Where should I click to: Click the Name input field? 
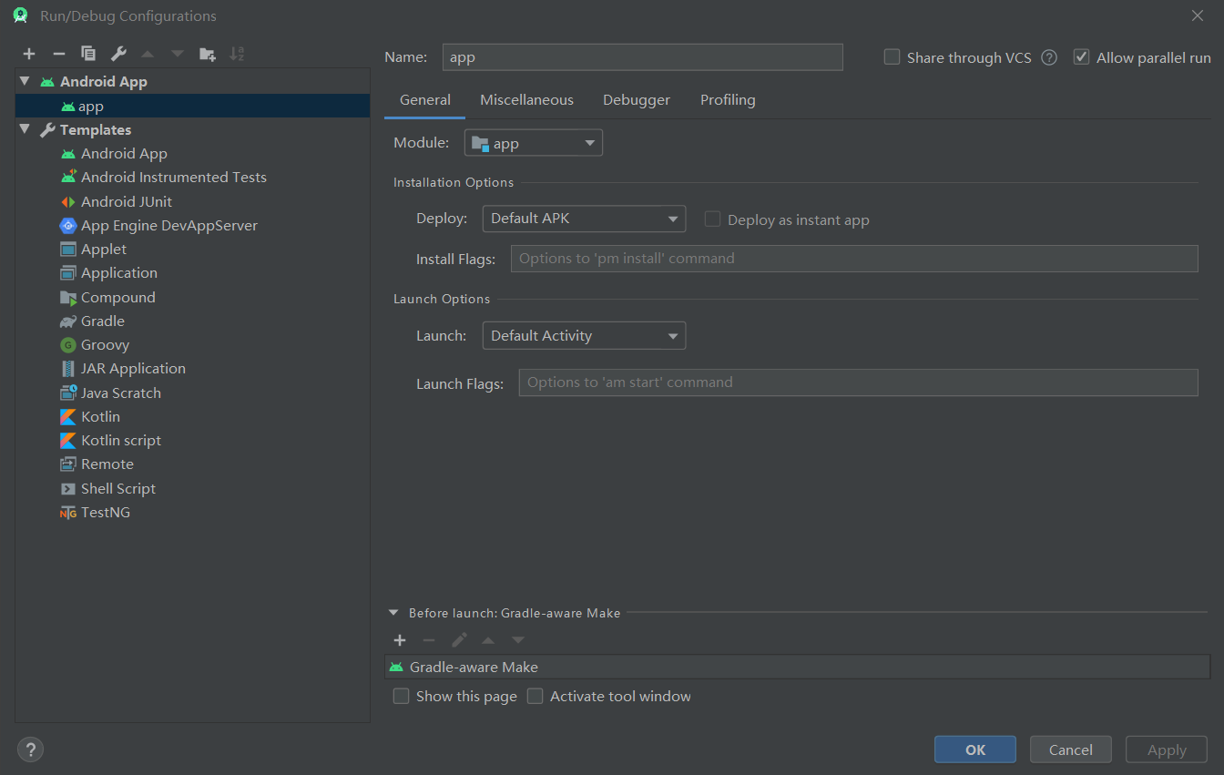642,56
